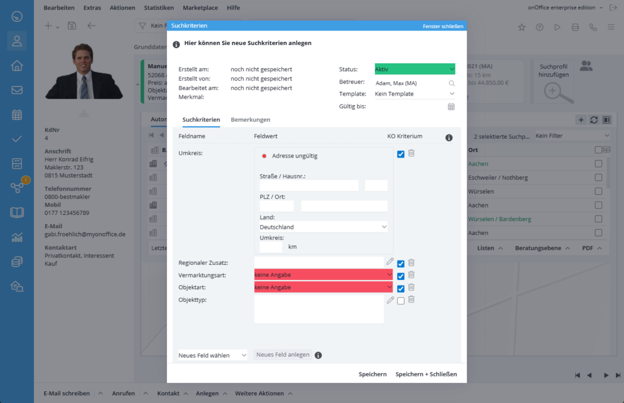This screenshot has width=624, height=403.
Task: Delete the Umkreis criterion via trash icon
Action: point(411,153)
